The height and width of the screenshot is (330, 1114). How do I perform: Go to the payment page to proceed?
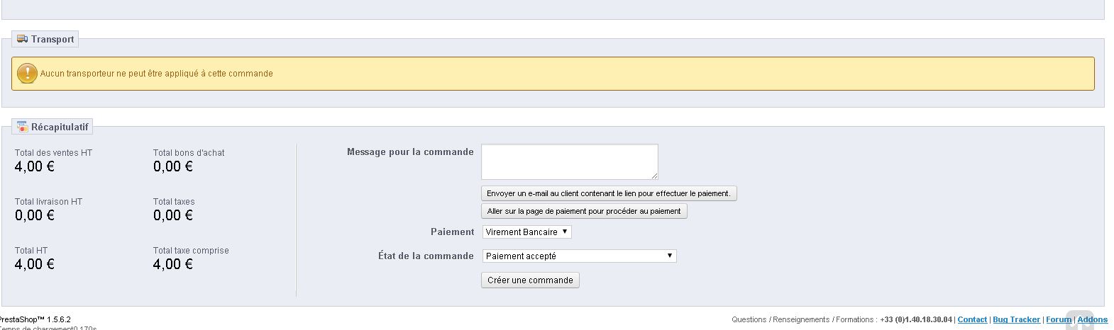pyautogui.click(x=583, y=211)
